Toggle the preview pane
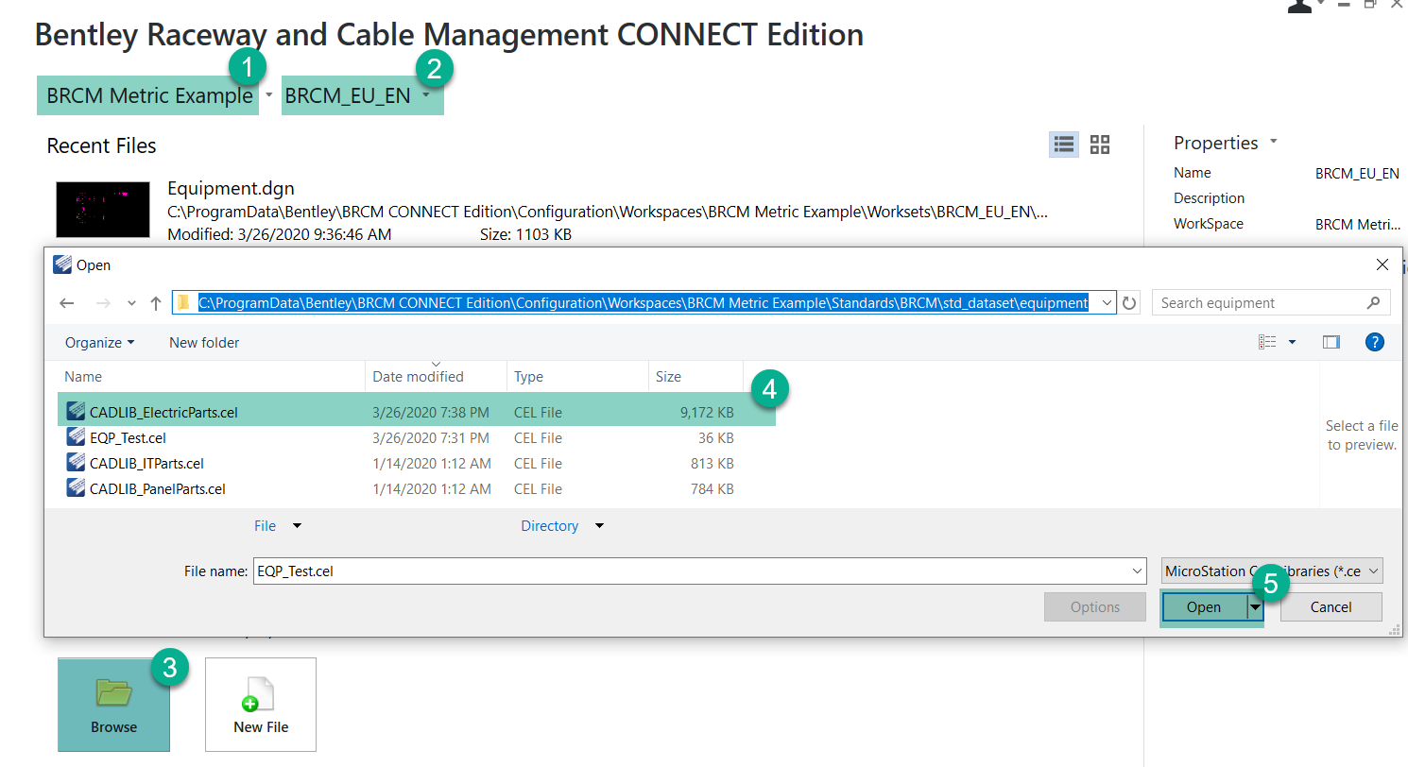Image resolution: width=1408 pixels, height=767 pixels. click(x=1331, y=342)
